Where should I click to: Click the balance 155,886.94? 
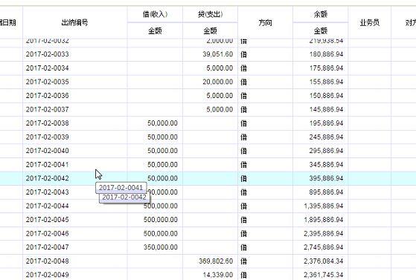(x=327, y=82)
